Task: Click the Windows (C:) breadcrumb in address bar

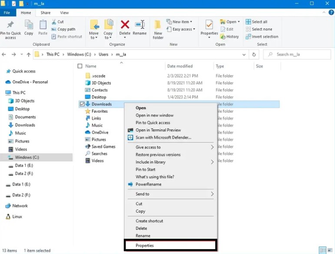Action: [79, 54]
